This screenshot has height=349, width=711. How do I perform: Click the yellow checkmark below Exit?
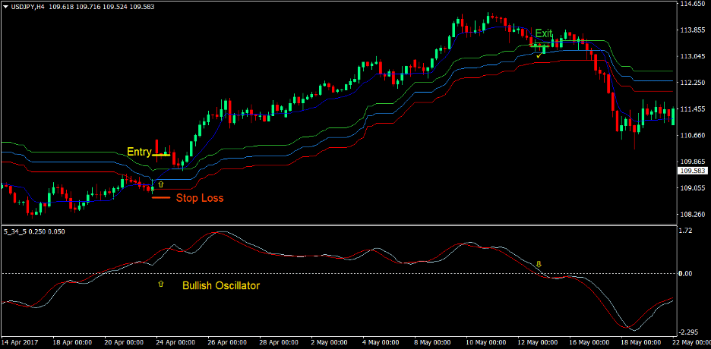pos(539,55)
